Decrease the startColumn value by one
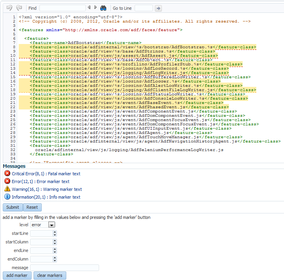Viewport: 284px width, 280px height. point(55,243)
